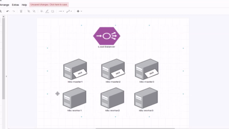Click the k8s-worker3 label
Image resolution: width=229 pixels, height=129 pixels.
point(146,110)
